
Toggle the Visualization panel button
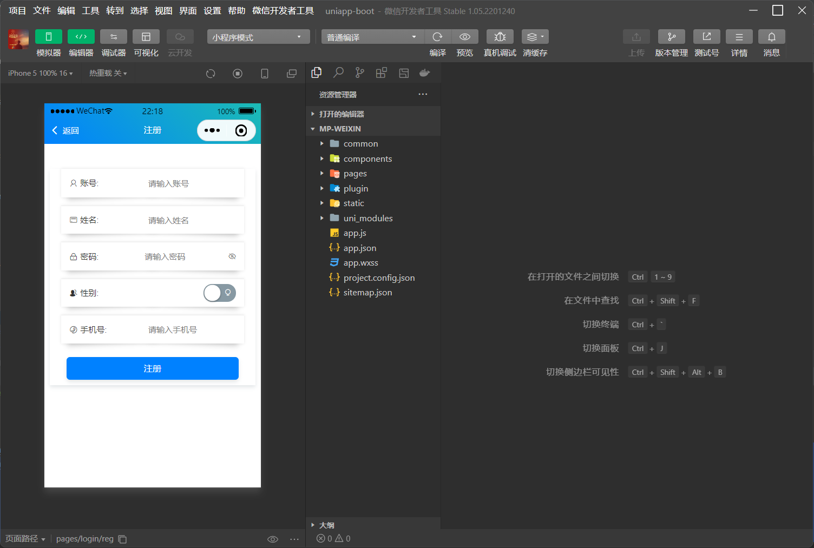146,37
